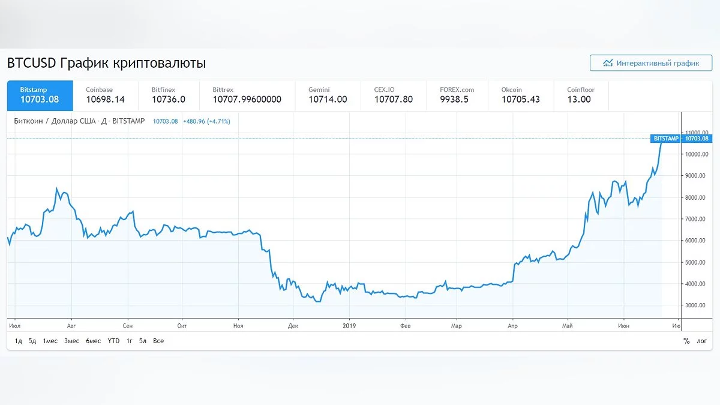
Task: Select the Bitstamp exchange tab
Action: [x=40, y=95]
